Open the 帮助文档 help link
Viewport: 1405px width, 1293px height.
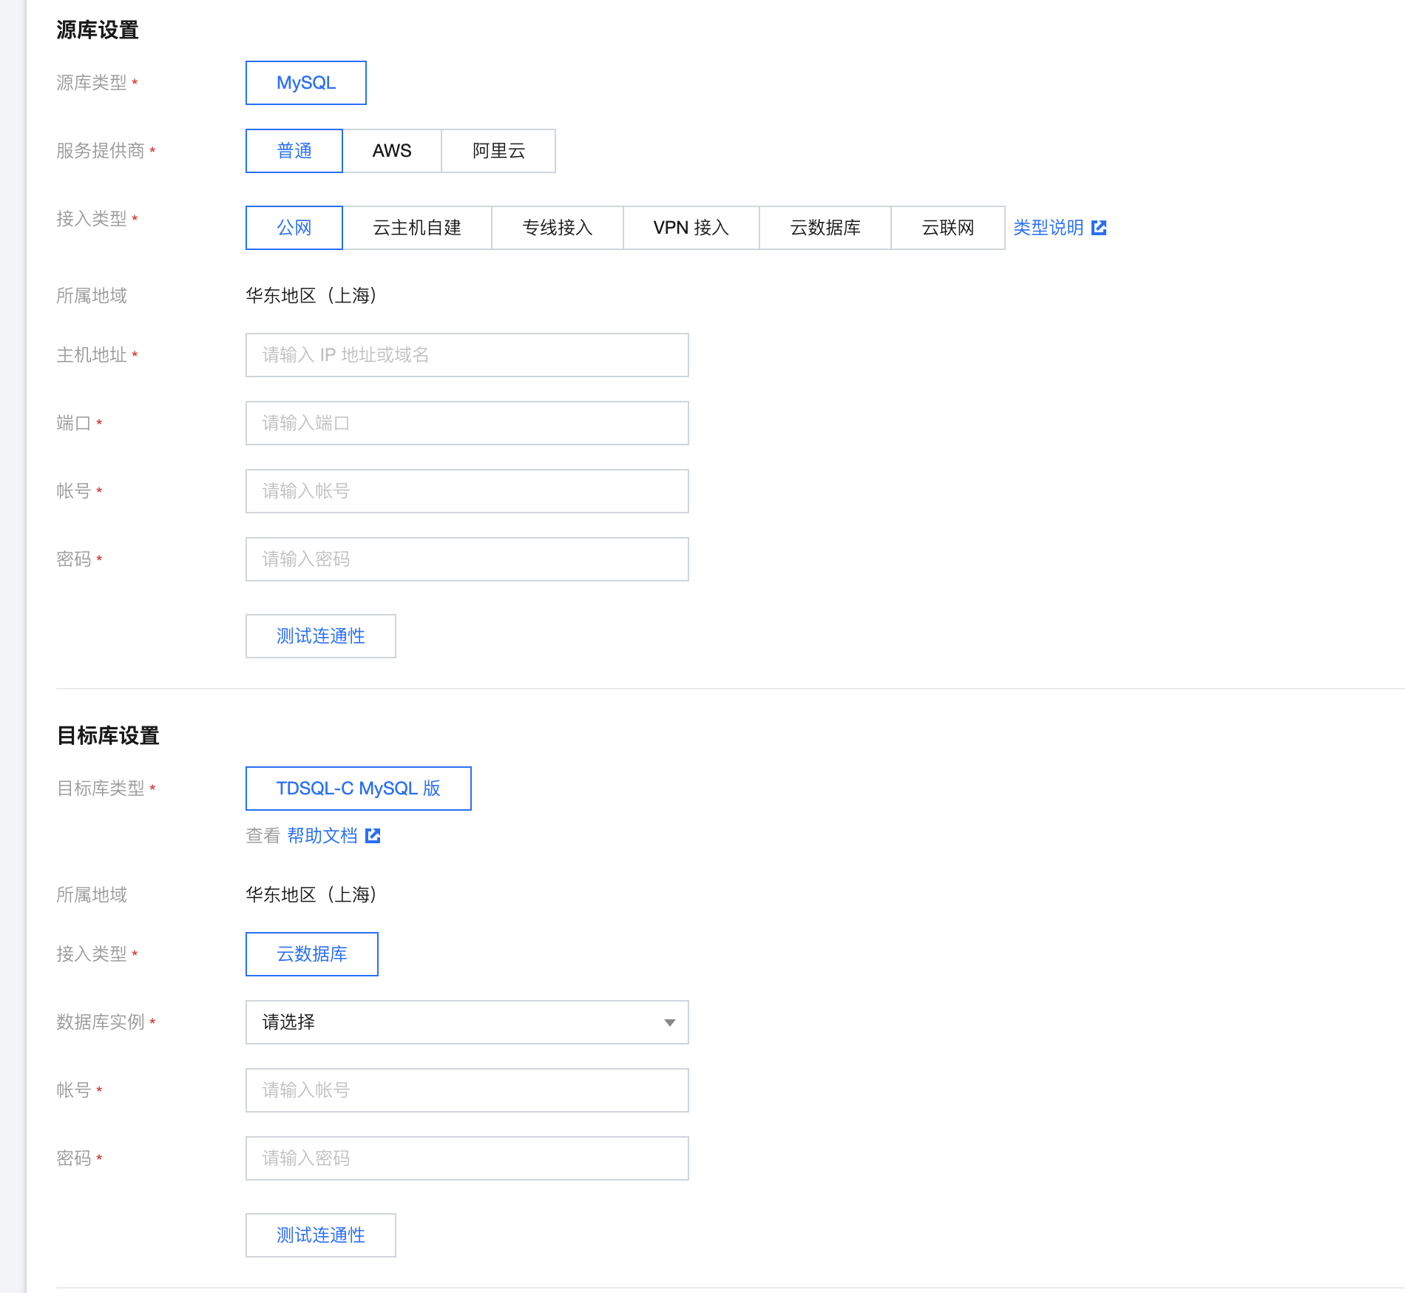point(322,836)
